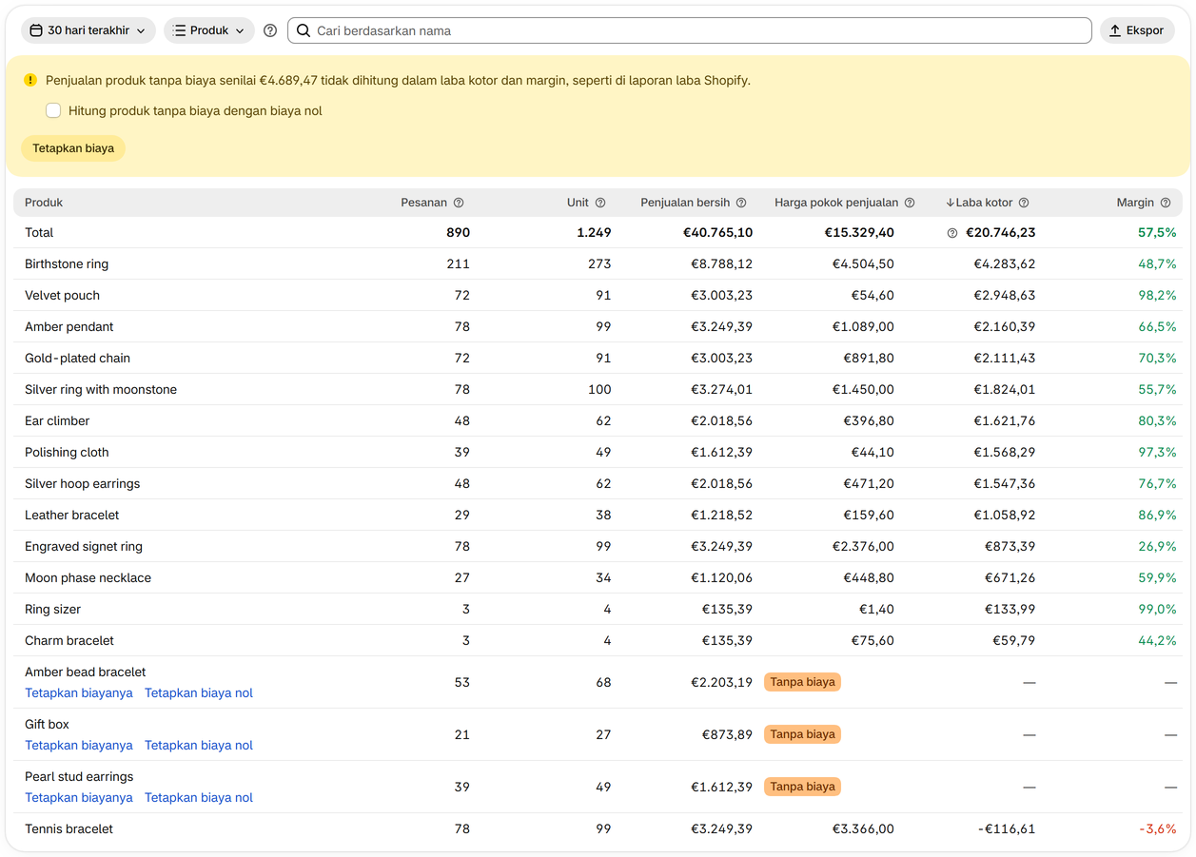
Task: Click the -3,6% margin for Tennis bracelet
Action: point(1158,829)
